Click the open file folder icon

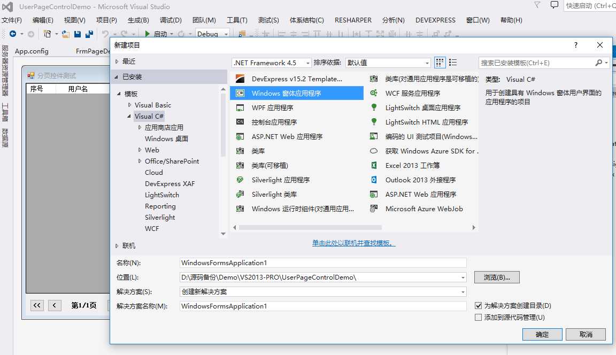pos(66,34)
